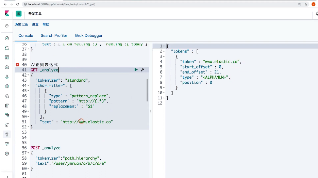
Task: Open Discover from the compass icon
Action: point(7,38)
